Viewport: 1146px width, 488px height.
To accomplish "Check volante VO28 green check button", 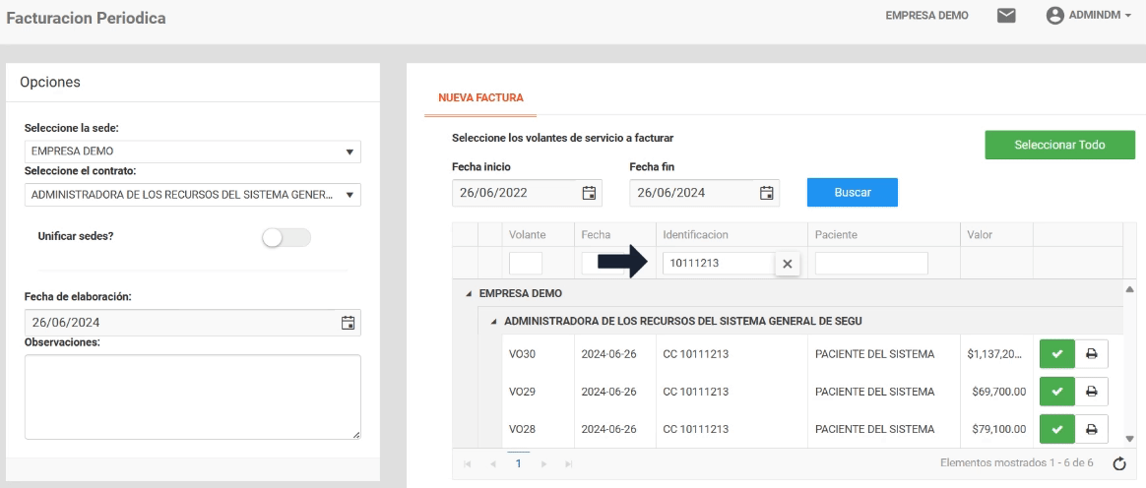I will (x=1056, y=428).
